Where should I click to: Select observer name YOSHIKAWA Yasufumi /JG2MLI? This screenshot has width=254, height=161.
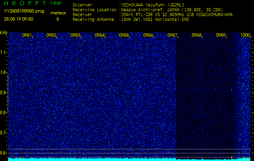pos(152,5)
